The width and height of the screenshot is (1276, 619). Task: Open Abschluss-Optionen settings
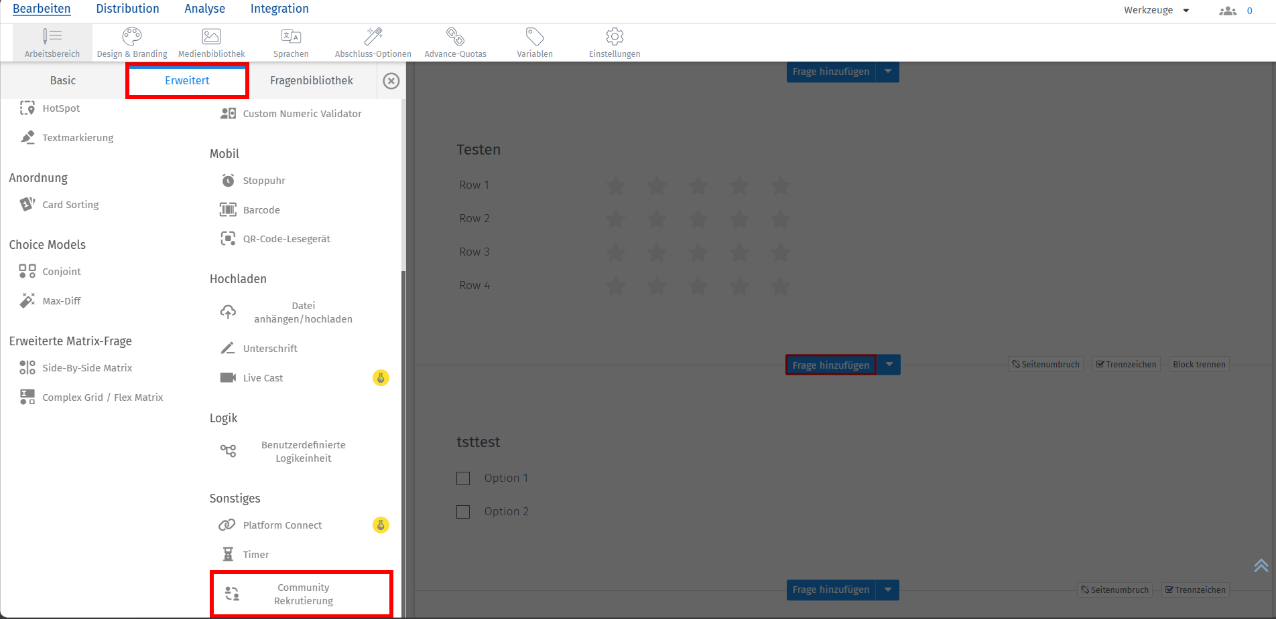pyautogui.click(x=373, y=41)
